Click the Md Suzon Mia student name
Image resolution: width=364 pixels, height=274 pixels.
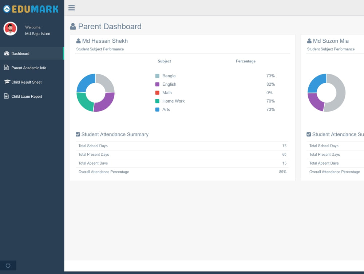point(331,41)
